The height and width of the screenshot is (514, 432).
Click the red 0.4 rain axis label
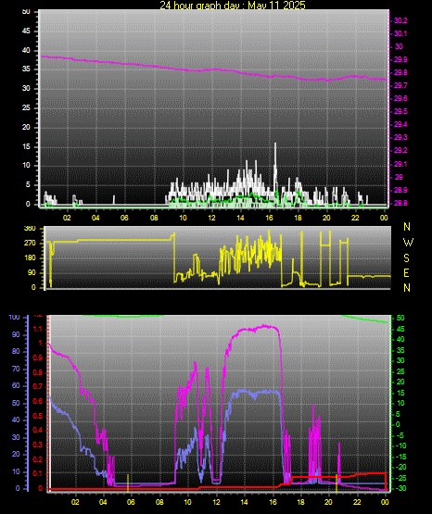tap(38, 431)
